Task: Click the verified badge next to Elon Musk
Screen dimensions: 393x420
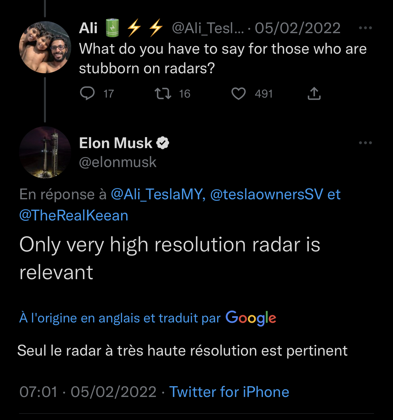Action: coord(163,143)
